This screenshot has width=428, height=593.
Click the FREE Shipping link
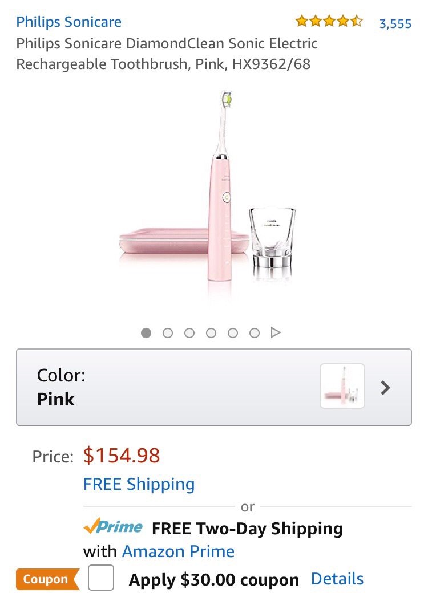click(139, 485)
